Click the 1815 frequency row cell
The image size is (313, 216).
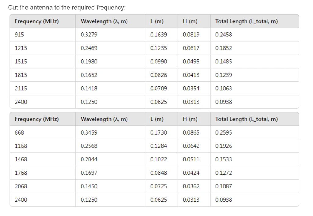pos(21,75)
